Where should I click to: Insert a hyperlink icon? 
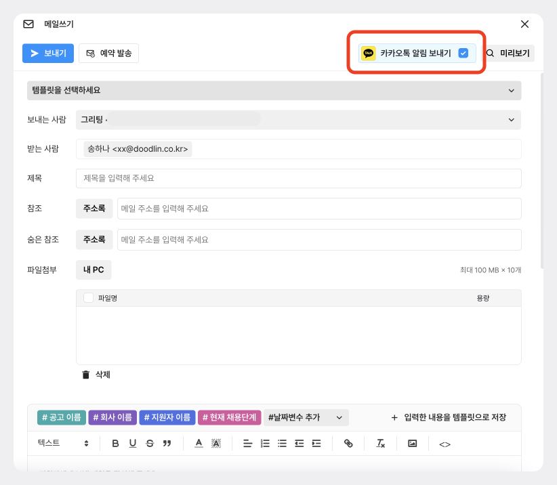(x=349, y=444)
